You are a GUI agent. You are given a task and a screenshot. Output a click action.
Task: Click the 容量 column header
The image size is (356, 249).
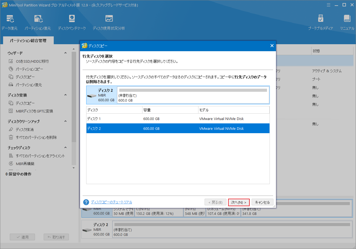tap(170, 110)
